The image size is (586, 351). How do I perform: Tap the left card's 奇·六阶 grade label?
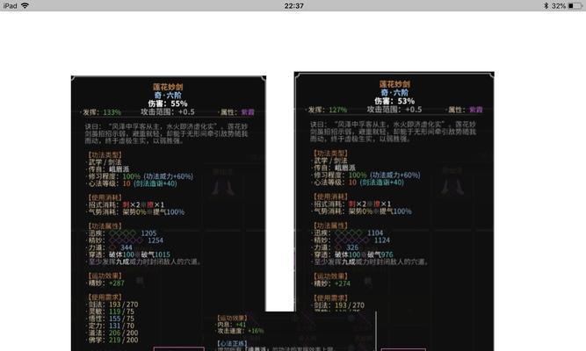point(168,96)
